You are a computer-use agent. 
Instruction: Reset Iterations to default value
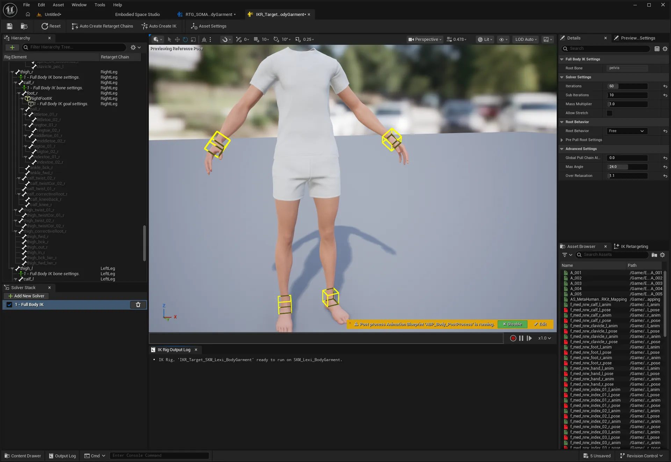[665, 86]
